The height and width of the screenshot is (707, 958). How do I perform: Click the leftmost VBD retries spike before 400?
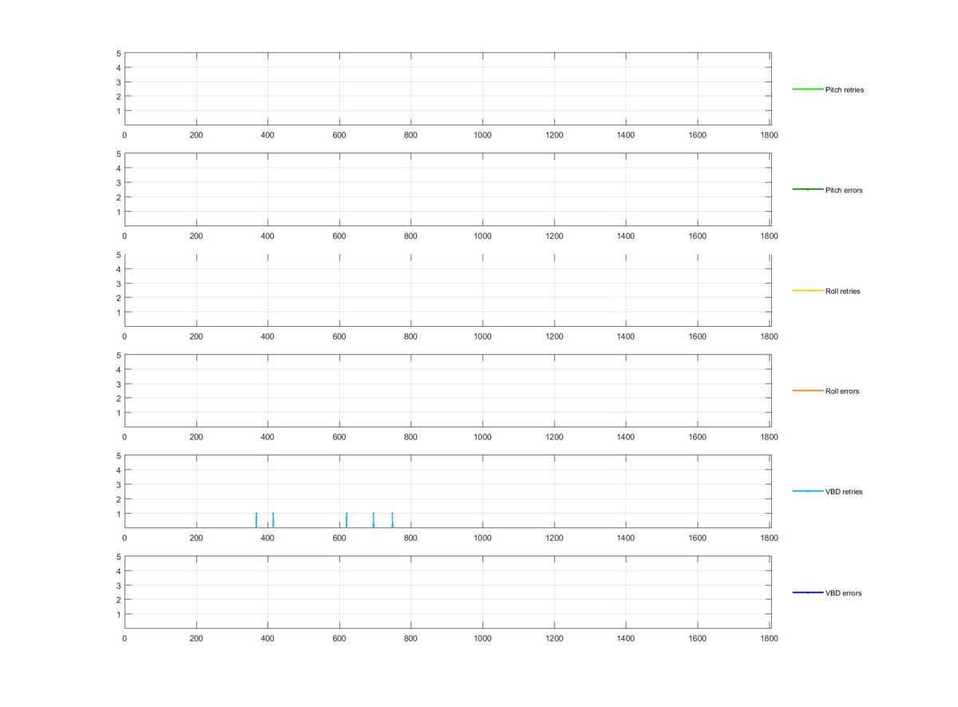click(256, 520)
